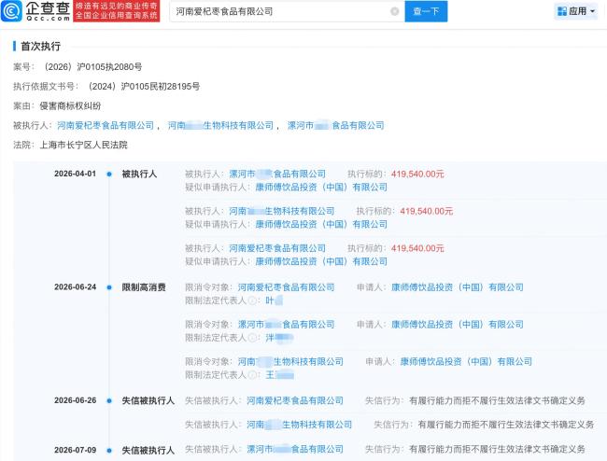Click the 2026-07-09 date label
This screenshot has height=461, width=607.
tap(75, 450)
